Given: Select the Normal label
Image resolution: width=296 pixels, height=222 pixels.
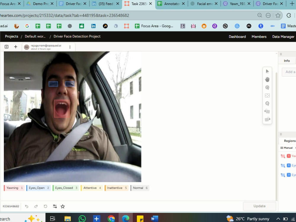Looking at the screenshot, I should pyautogui.click(x=140, y=188).
